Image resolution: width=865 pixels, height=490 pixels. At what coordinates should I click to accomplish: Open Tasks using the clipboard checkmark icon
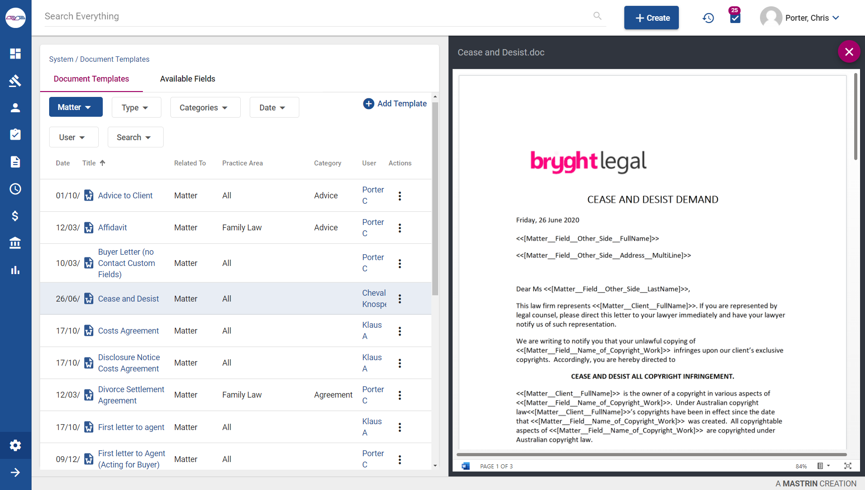[x=15, y=134]
